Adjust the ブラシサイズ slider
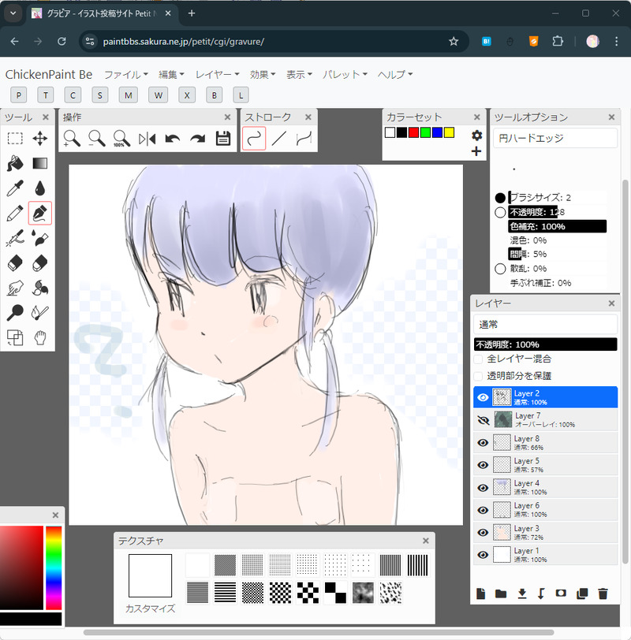This screenshot has width=631, height=640. pyautogui.click(x=557, y=198)
